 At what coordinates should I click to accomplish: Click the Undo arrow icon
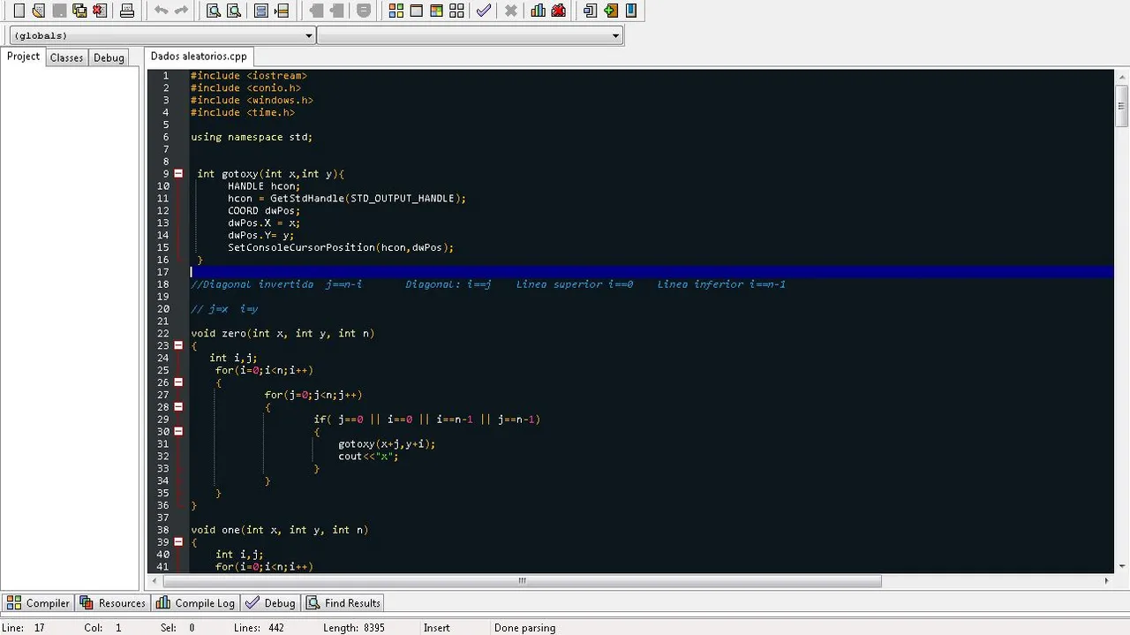pos(161,11)
